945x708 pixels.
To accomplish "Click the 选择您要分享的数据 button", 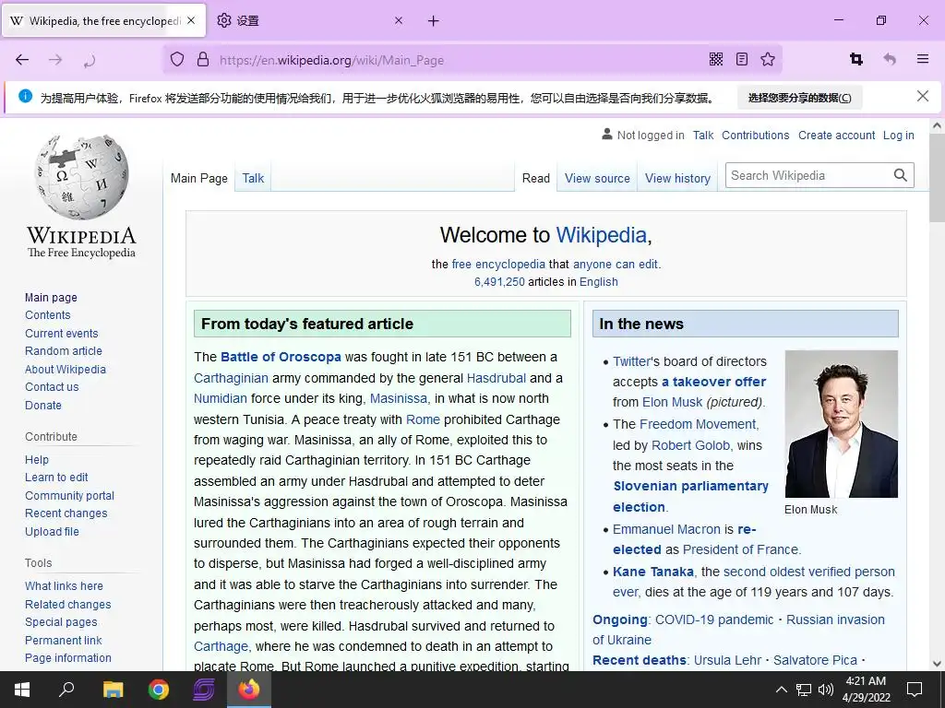I will pyautogui.click(x=800, y=98).
